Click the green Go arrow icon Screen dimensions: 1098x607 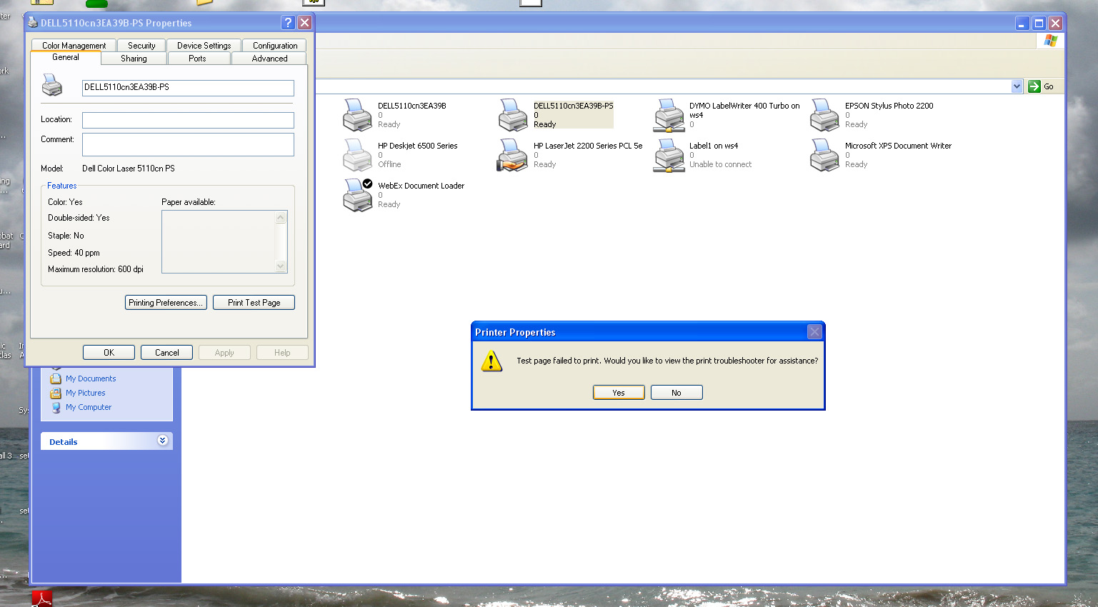[x=1034, y=86]
